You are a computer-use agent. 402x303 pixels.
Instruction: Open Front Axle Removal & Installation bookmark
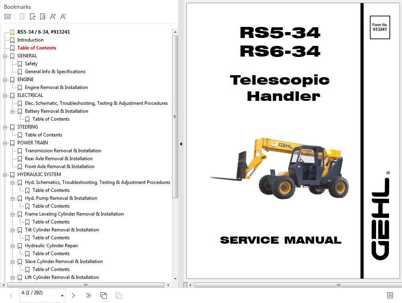(60, 167)
